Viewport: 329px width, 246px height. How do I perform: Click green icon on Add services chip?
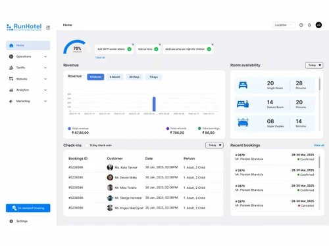click(156, 49)
